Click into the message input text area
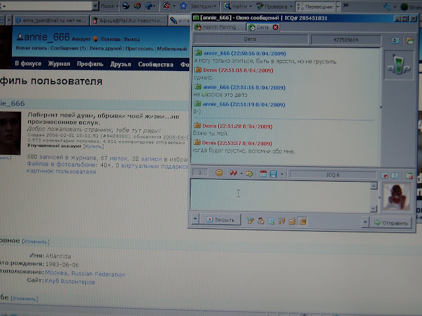The image size is (422, 316). point(280,195)
